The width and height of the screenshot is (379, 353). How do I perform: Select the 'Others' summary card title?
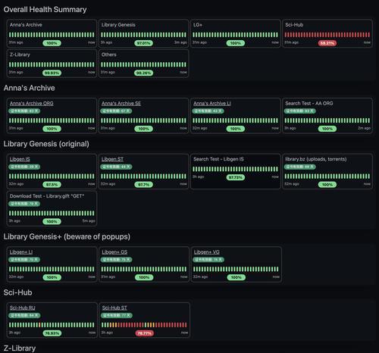(x=109, y=55)
